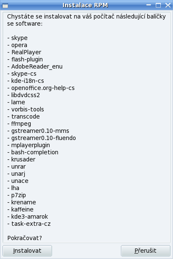
Task: Maximize the Instalace RPM window
Action: 158,5
